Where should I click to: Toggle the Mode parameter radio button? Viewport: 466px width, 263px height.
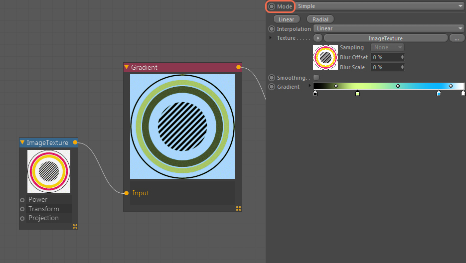coord(272,6)
